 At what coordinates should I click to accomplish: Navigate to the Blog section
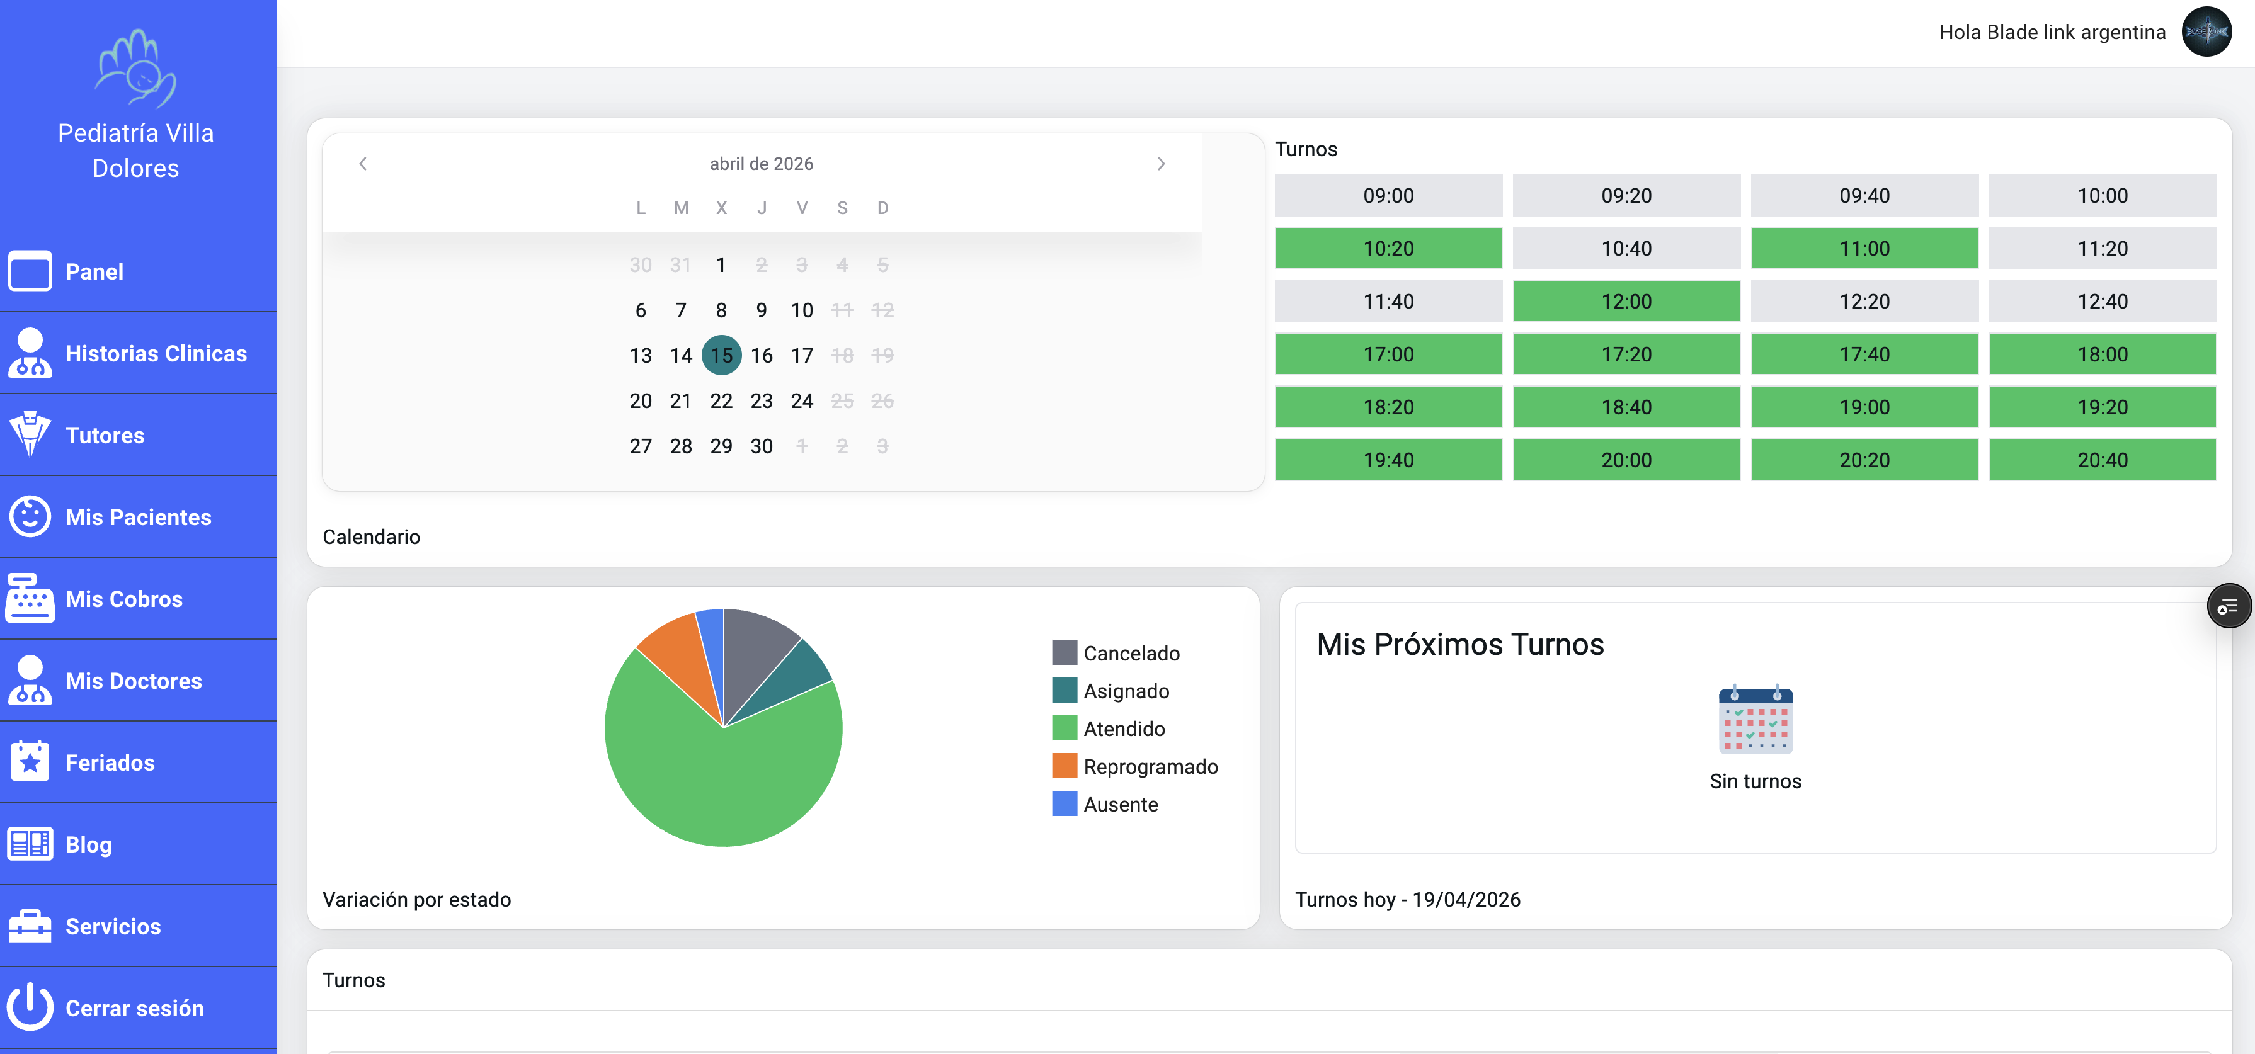tap(30, 843)
